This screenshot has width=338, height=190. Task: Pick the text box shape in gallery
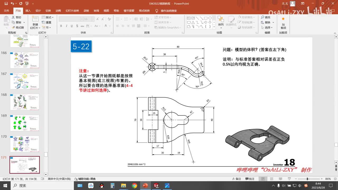point(189,18)
